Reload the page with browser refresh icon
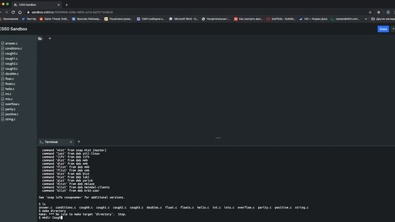The height and width of the screenshot is (222, 395). (13, 12)
